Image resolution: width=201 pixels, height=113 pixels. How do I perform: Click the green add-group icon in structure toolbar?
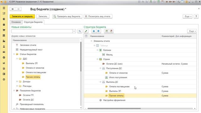[x=106, y=31]
